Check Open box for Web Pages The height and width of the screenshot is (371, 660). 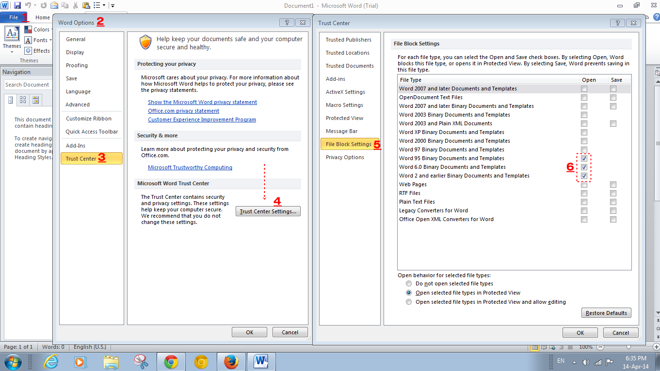[584, 184]
